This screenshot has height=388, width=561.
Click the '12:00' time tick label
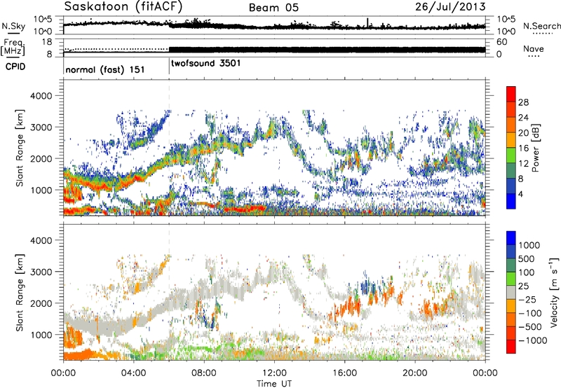[x=274, y=373]
